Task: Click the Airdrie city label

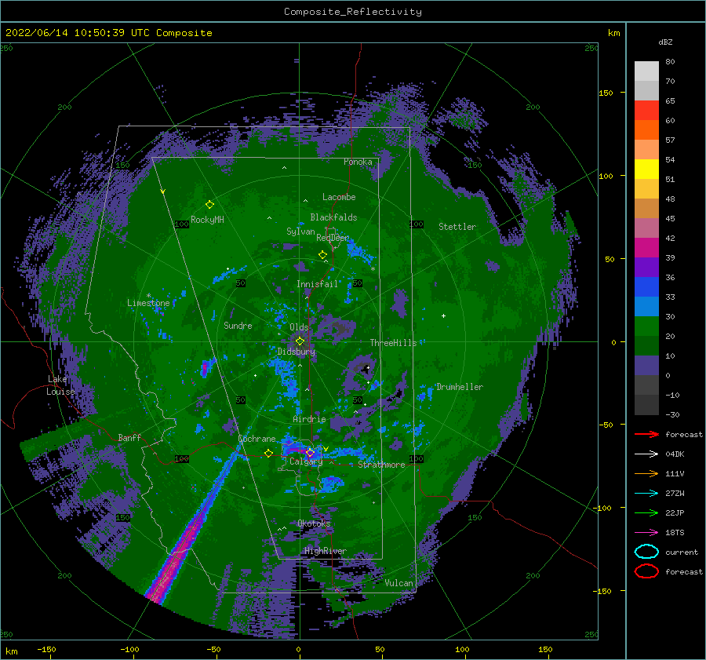Action: [309, 419]
